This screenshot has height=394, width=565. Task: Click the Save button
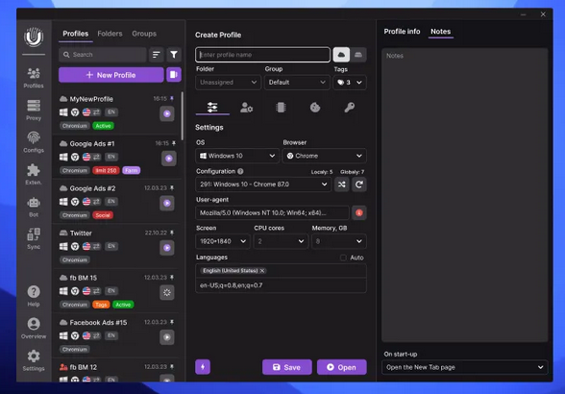click(x=286, y=367)
